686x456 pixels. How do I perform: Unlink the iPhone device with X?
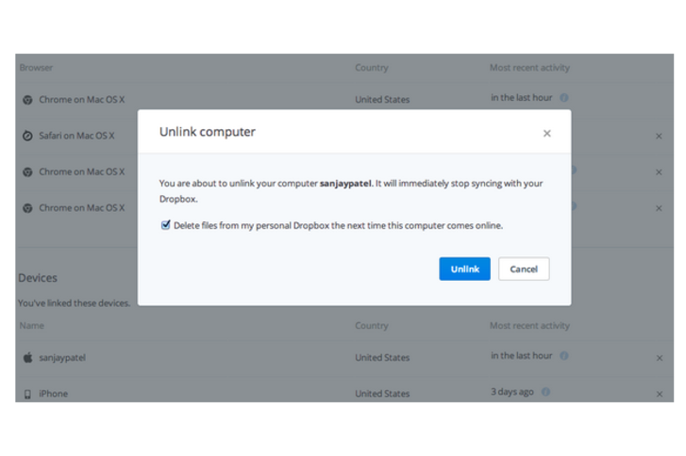pyautogui.click(x=660, y=395)
